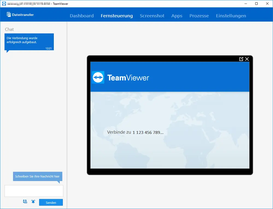Click the remote device screen thumbnail
Screen dimensions: 273x209
click(x=170, y=115)
